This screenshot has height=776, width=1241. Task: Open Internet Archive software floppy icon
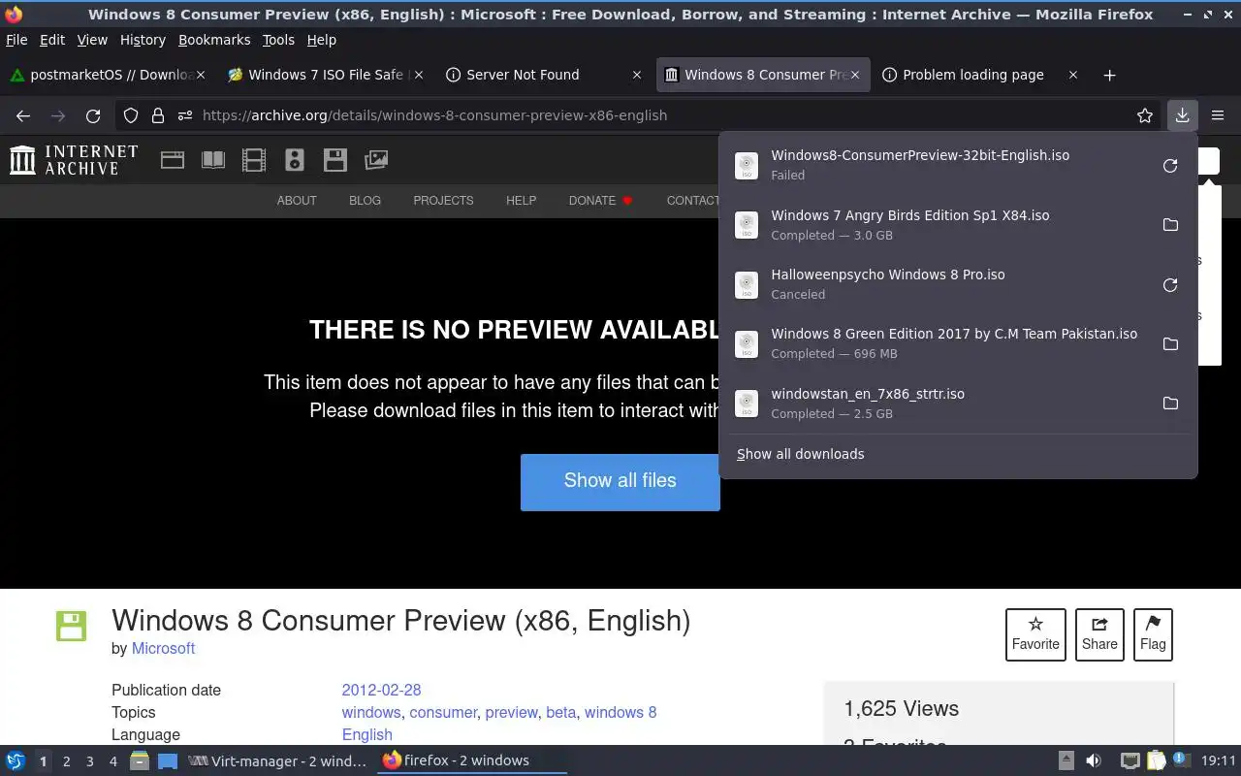335,160
